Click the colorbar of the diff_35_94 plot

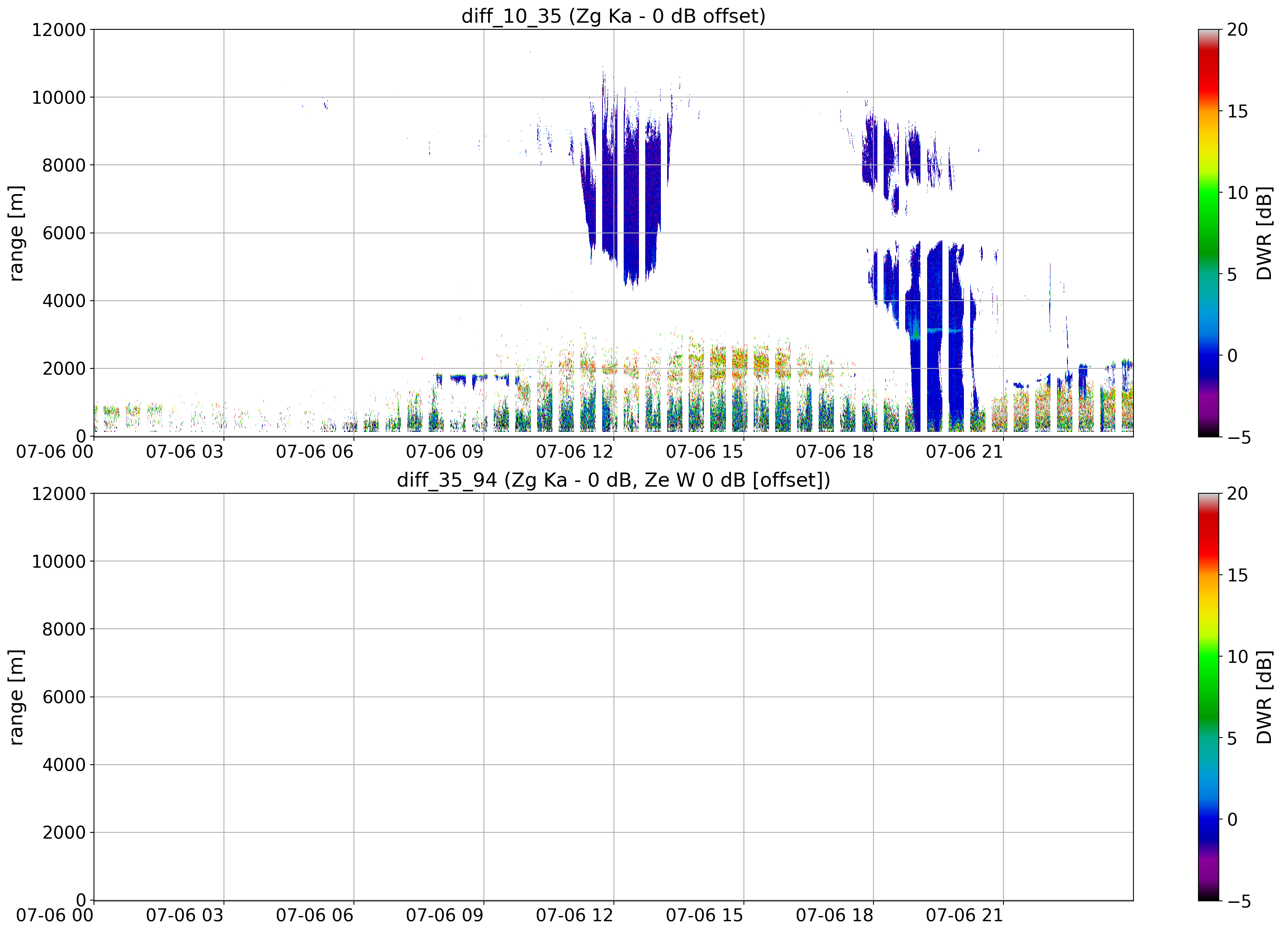pyautogui.click(x=1208, y=697)
